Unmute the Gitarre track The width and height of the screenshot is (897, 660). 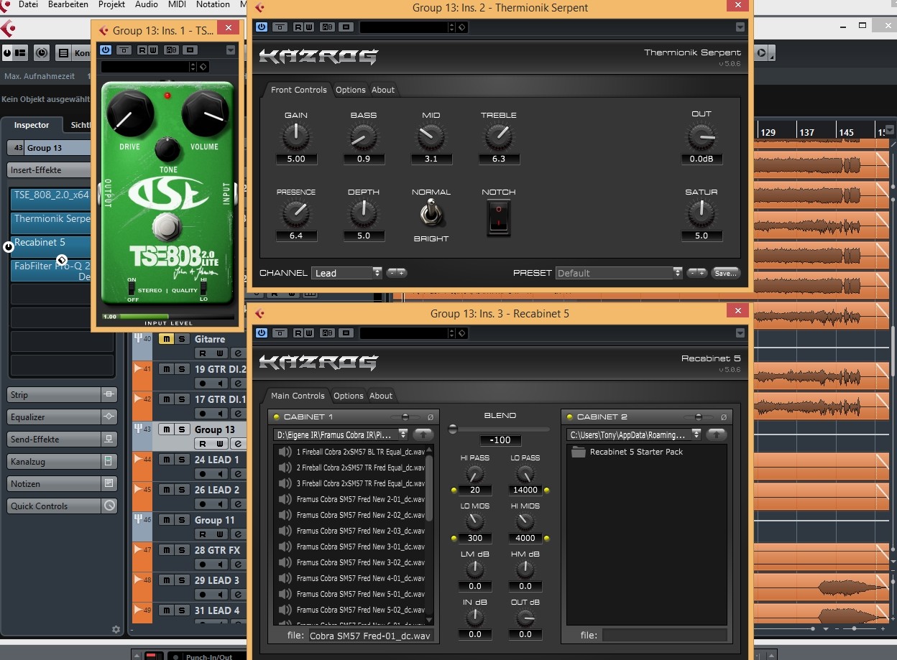click(166, 339)
